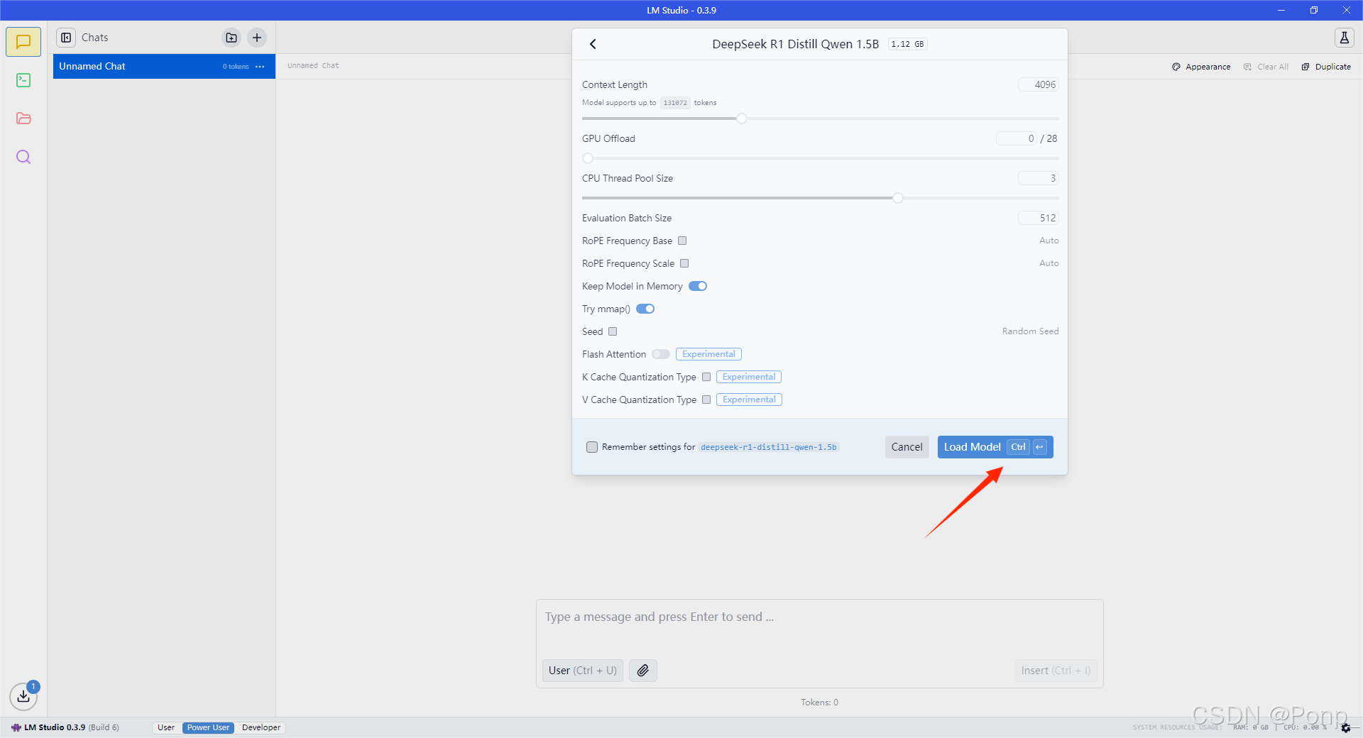1363x738 pixels.
Task: Open options menu for Unnamed Chat
Action: point(260,67)
